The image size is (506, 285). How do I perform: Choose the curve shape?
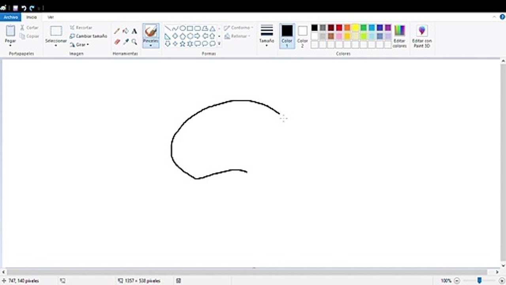175,28
